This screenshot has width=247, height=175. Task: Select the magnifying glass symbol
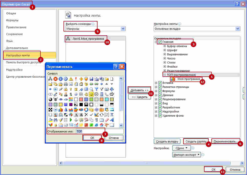[91, 89]
